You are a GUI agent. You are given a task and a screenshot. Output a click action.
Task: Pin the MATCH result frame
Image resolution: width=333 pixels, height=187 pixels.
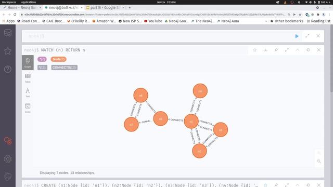click(276, 50)
